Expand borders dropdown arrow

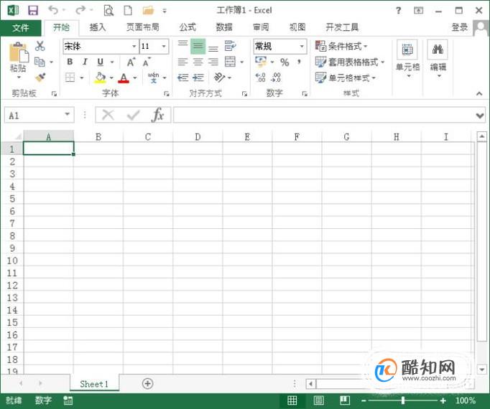coord(82,77)
